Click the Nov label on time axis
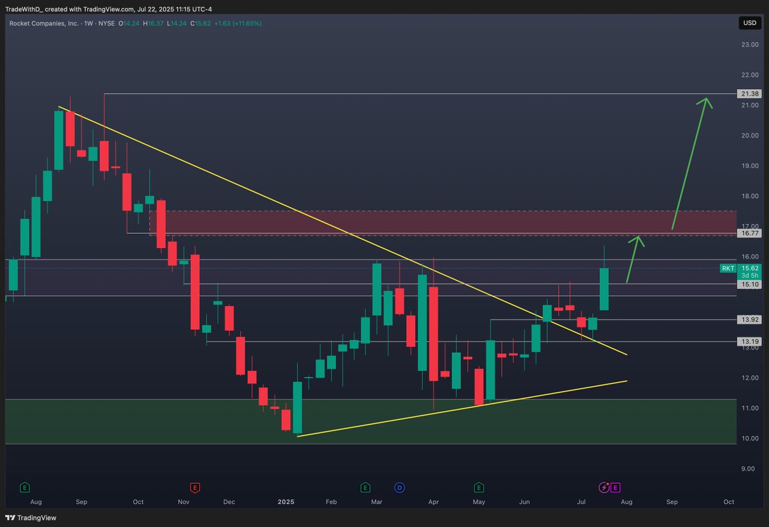769x527 pixels. (x=184, y=502)
